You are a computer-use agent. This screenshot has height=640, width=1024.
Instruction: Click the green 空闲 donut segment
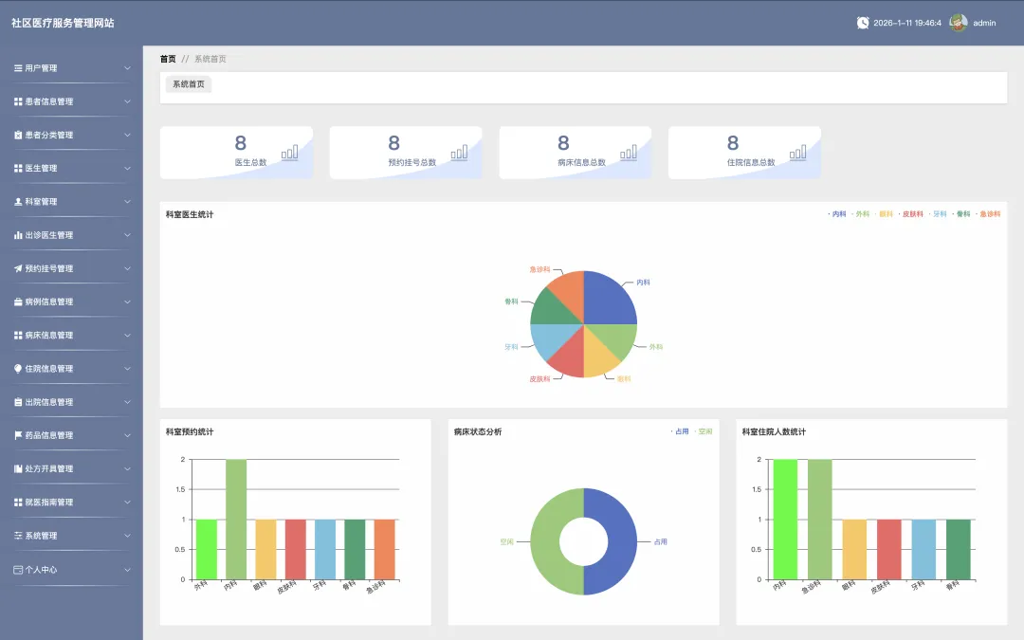pos(546,541)
